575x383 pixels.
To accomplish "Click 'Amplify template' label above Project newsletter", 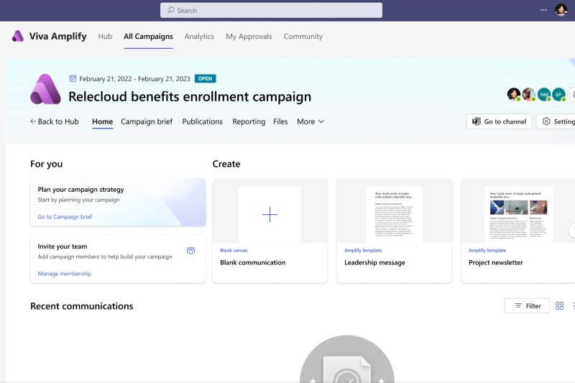I will (487, 250).
